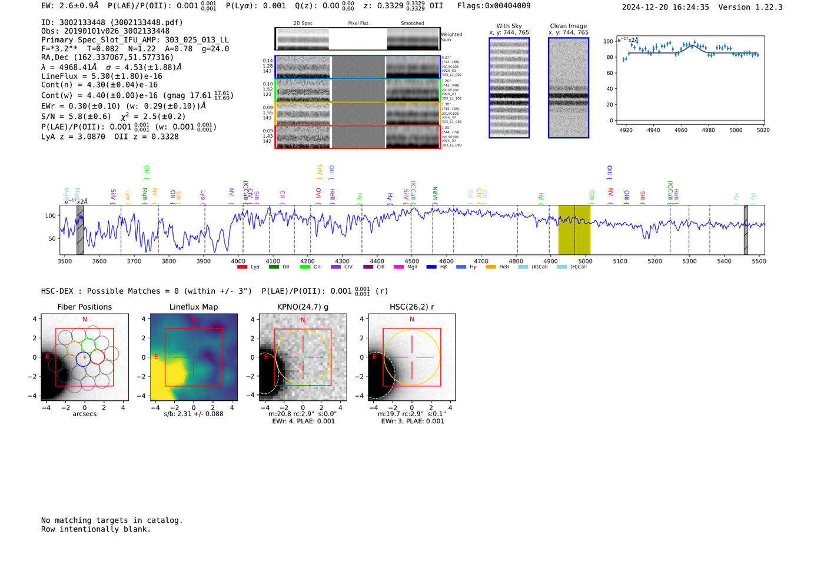
Task: Click the blue-bordered fiber spectrum row
Action: tap(357, 67)
